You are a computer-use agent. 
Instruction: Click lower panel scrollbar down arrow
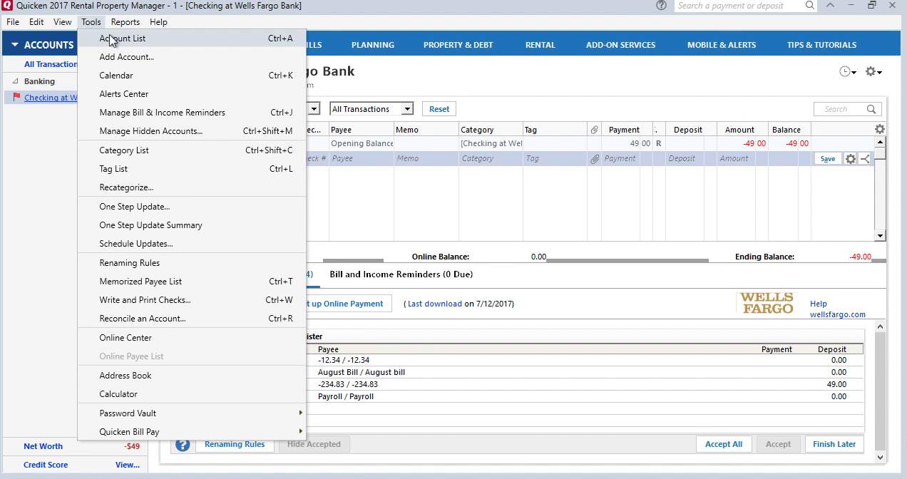pyautogui.click(x=879, y=457)
